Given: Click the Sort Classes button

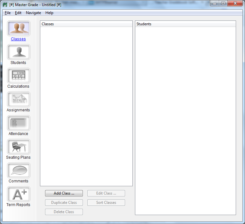Looking at the screenshot, I should pos(106,203).
